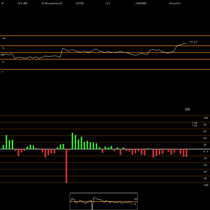Click the '(5,5' parameter text in header
Screen dimensions: 210x210
(x=108, y=3)
